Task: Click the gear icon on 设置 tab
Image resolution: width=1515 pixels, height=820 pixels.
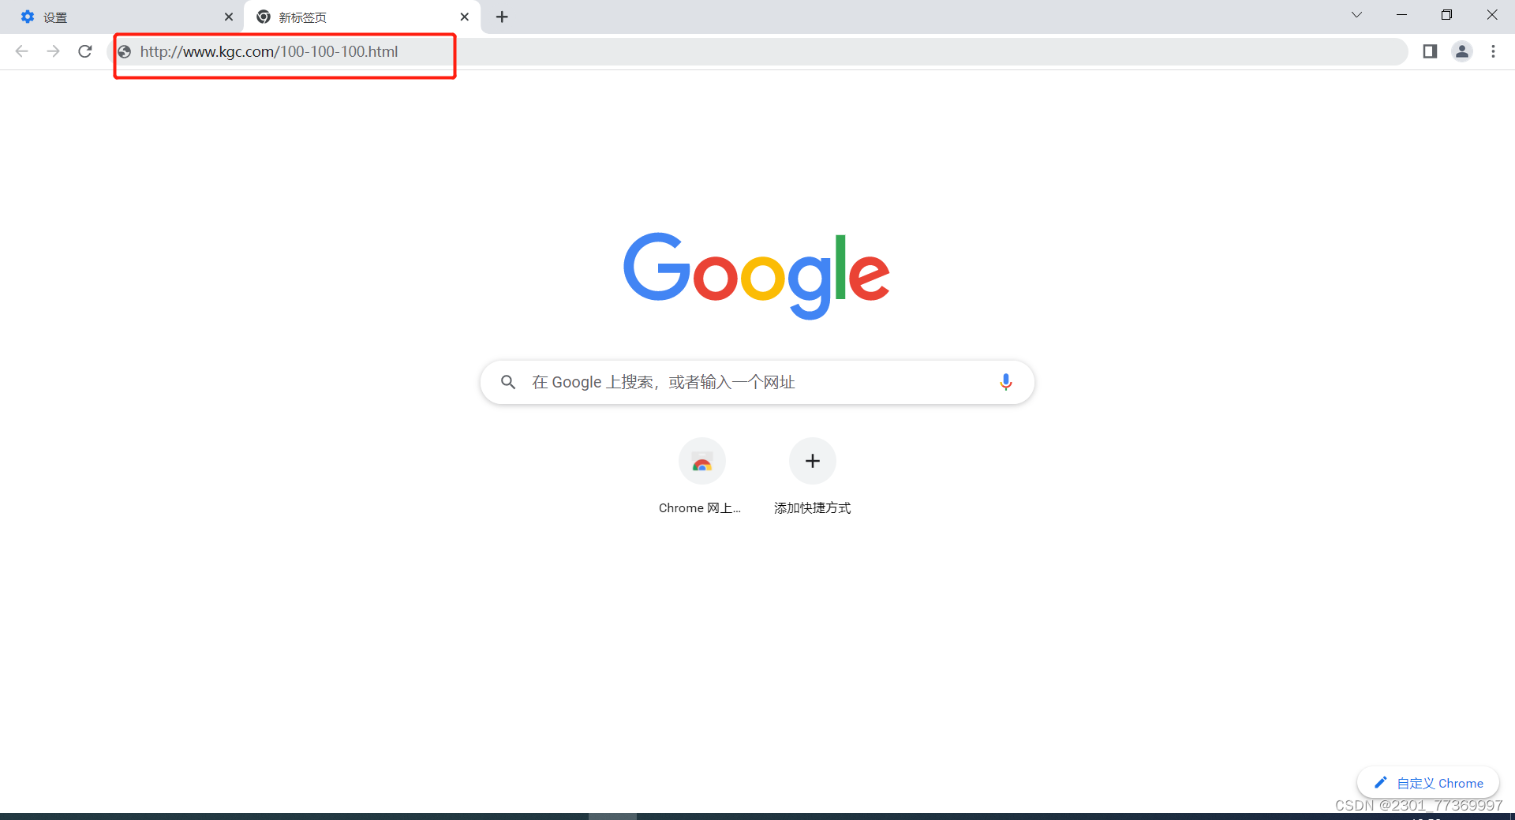Action: click(x=28, y=17)
